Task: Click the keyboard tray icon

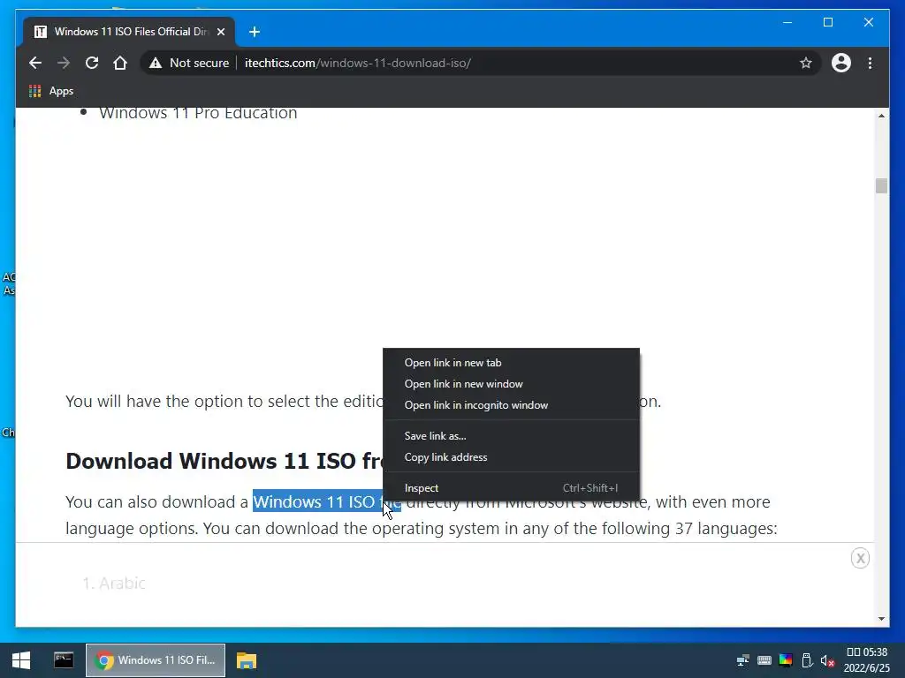Action: coord(764,660)
